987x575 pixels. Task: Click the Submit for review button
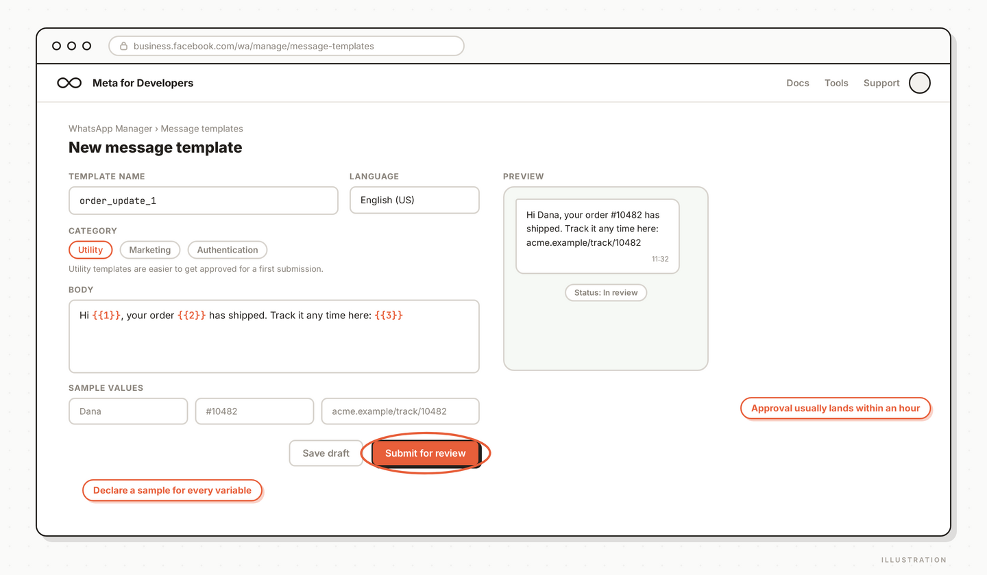point(425,453)
